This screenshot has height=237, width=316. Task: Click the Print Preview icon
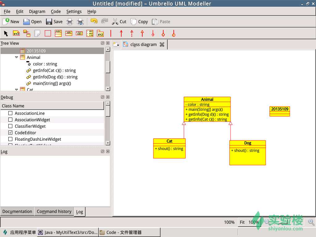coord(80,21)
